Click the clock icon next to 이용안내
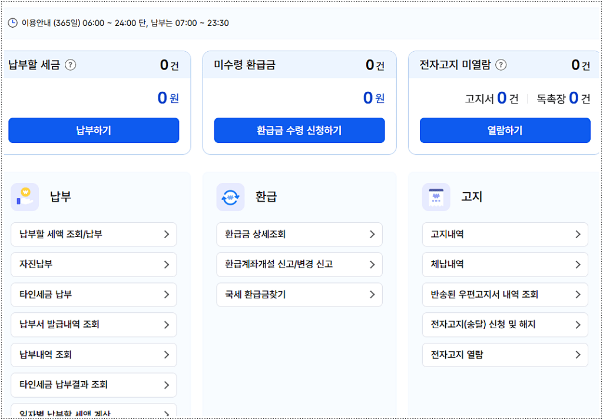603x420 pixels. click(x=12, y=23)
